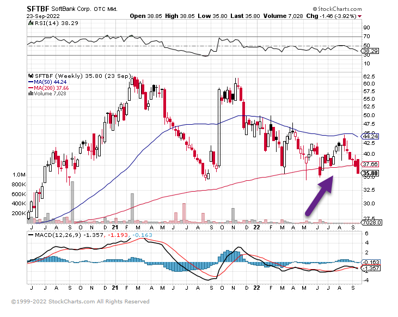Click the Low 35.80 quote value
The image size is (398, 317).
click(212, 16)
